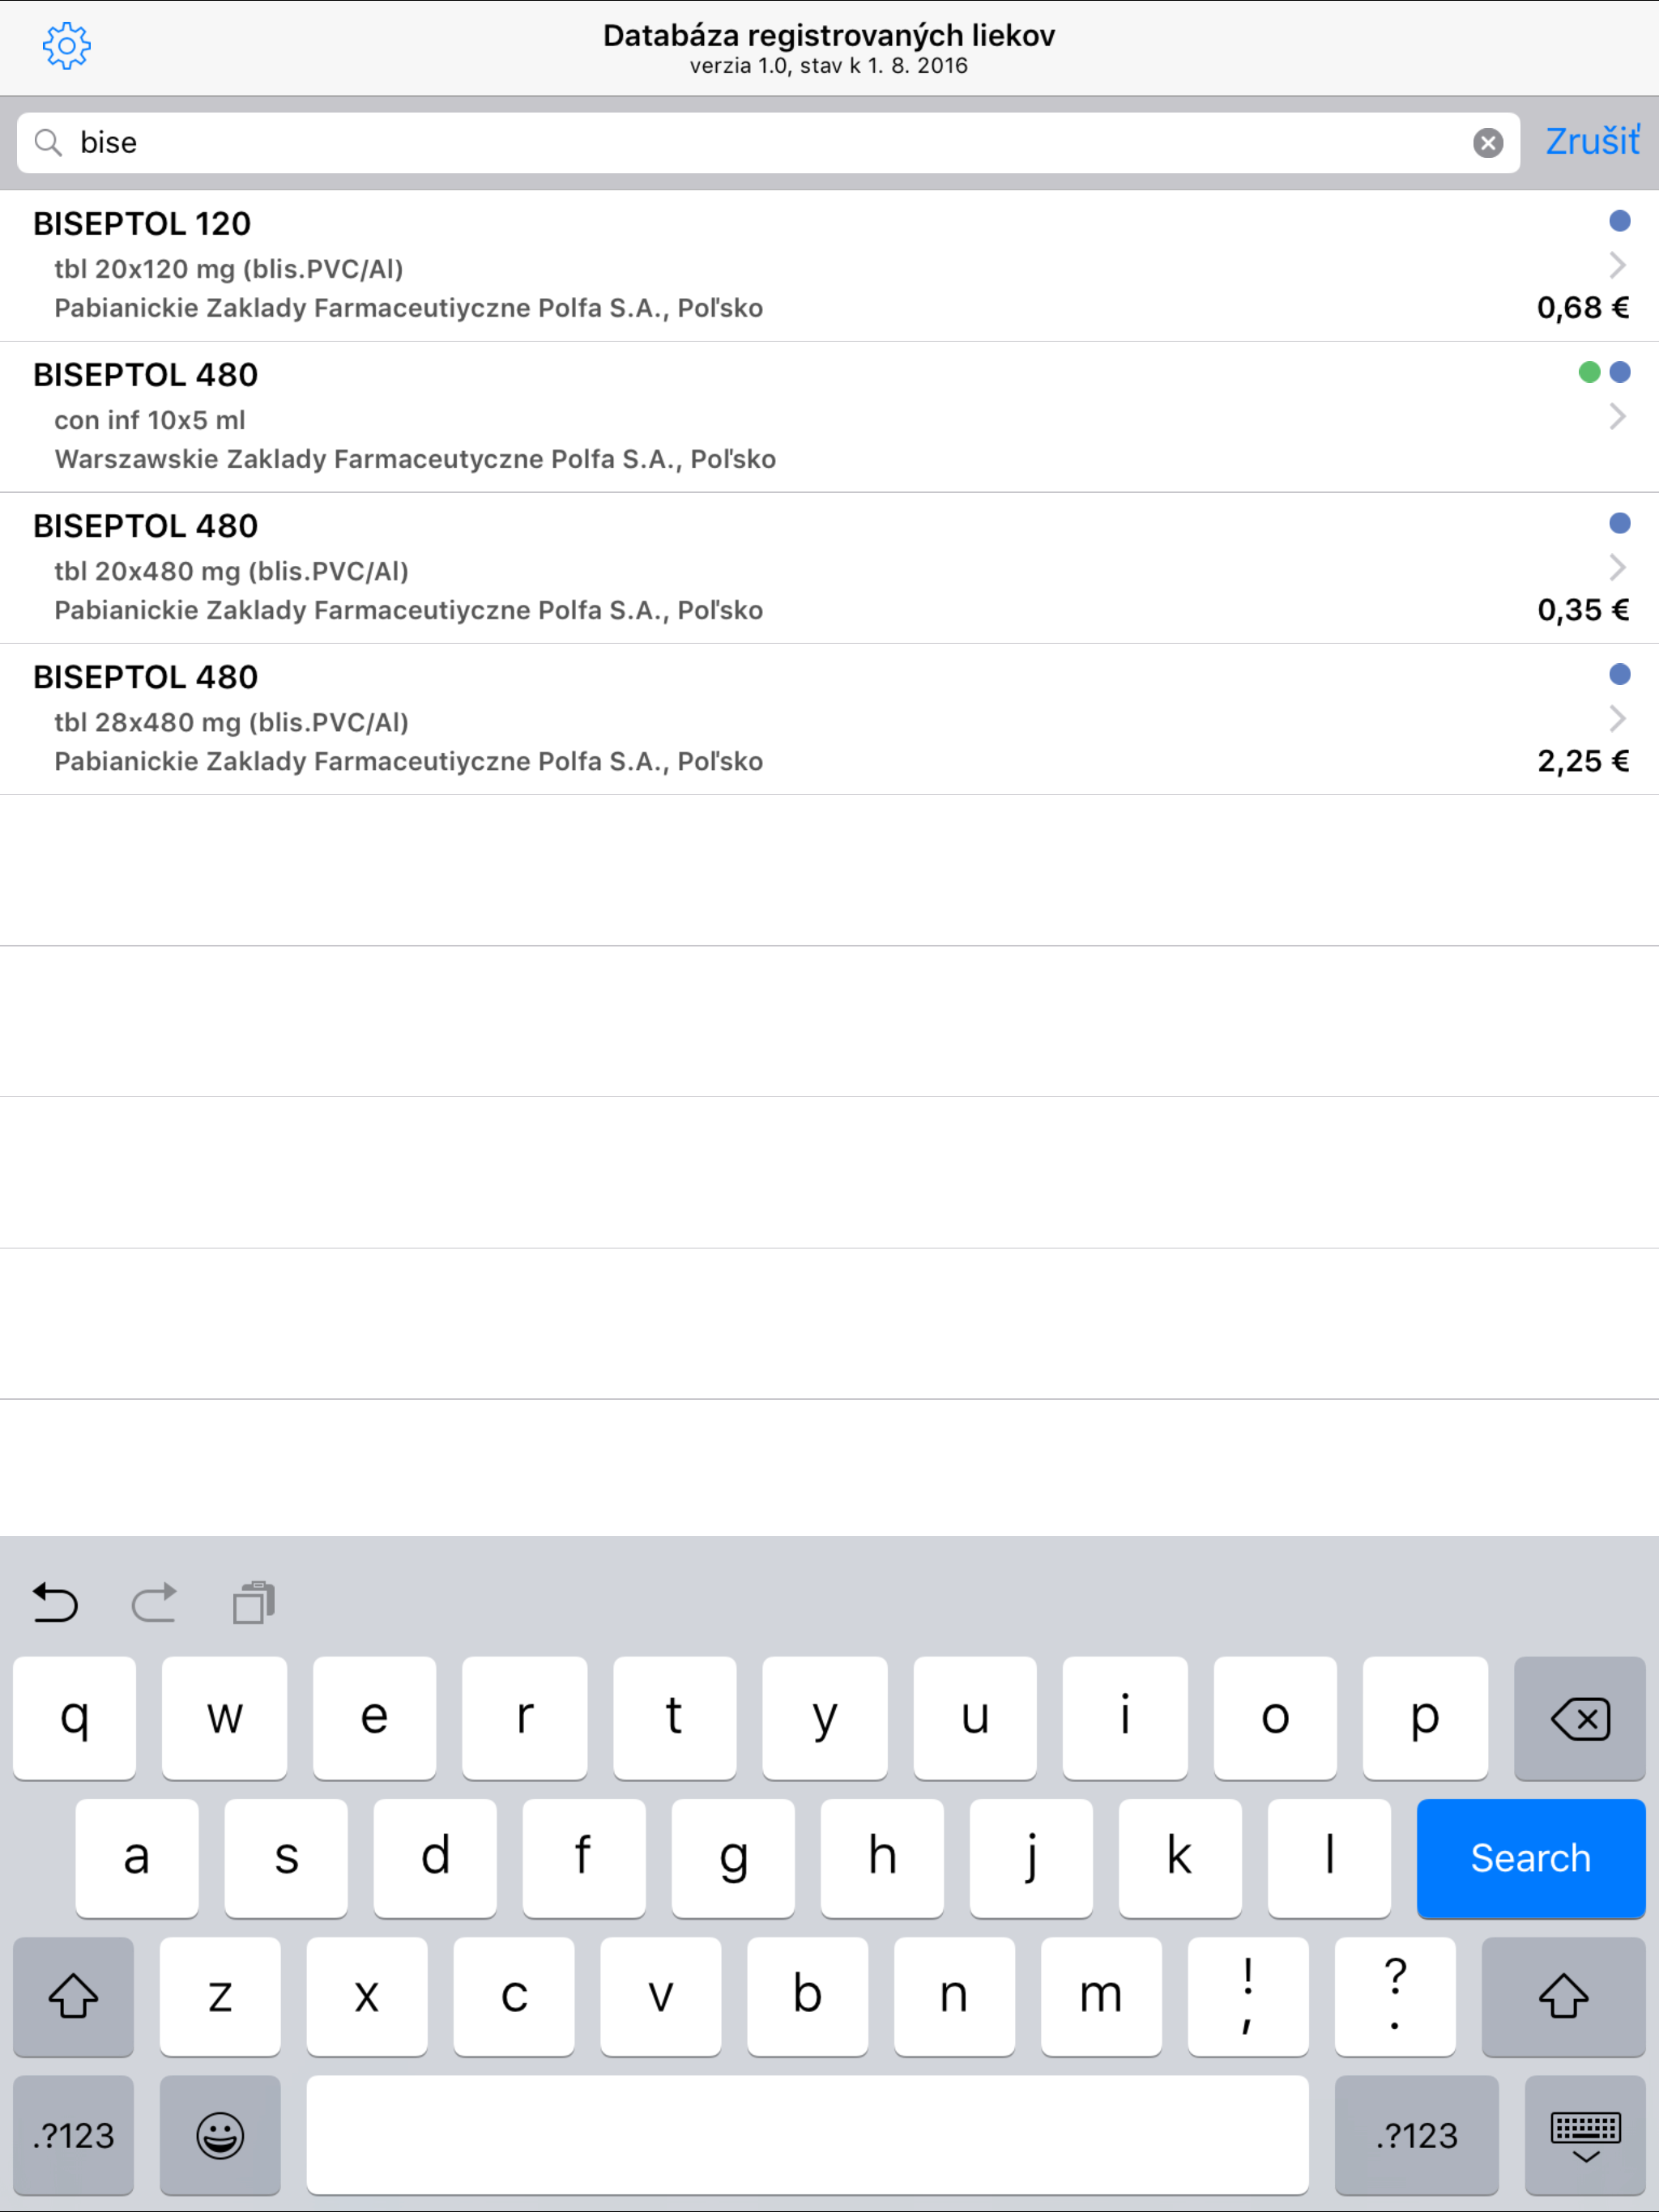Open chevron for BISEPTOL 480 con inf

click(1617, 416)
